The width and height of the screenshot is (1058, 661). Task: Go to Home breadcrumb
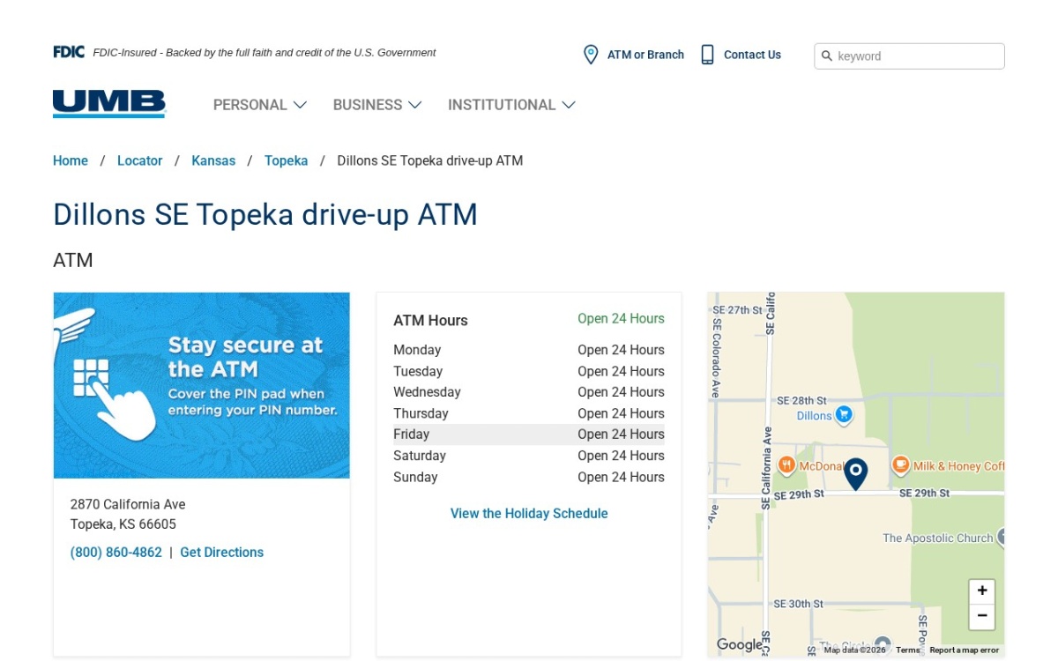[71, 160]
